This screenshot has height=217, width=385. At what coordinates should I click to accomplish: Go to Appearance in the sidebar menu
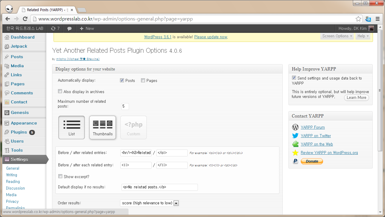[24, 123]
